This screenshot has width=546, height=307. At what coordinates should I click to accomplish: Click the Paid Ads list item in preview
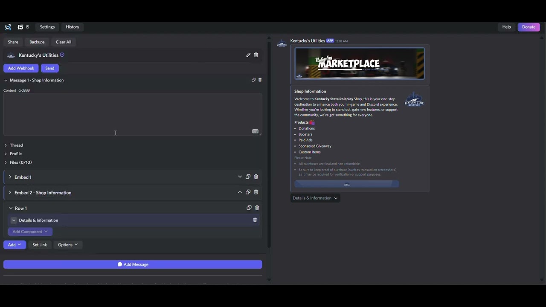click(x=305, y=140)
